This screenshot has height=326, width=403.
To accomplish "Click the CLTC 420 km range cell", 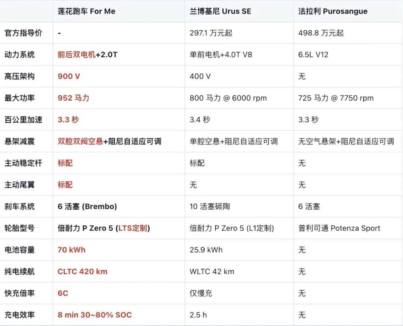I will (x=82, y=271).
